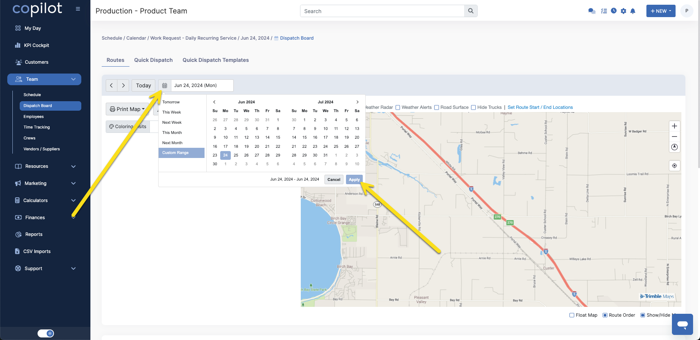Screen dimensions: 700x340
Task: Zoom out on the map
Action: tap(674, 137)
